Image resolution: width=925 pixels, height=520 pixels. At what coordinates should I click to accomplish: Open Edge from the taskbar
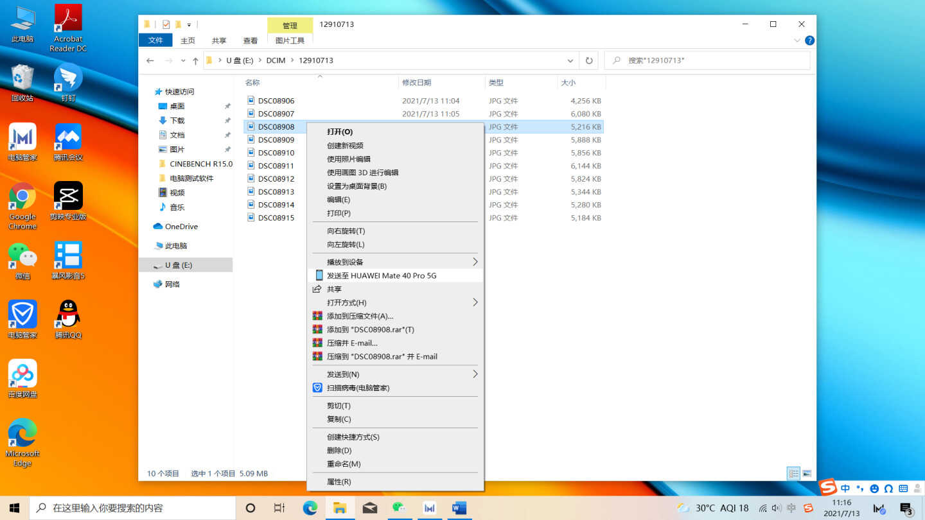(x=310, y=508)
